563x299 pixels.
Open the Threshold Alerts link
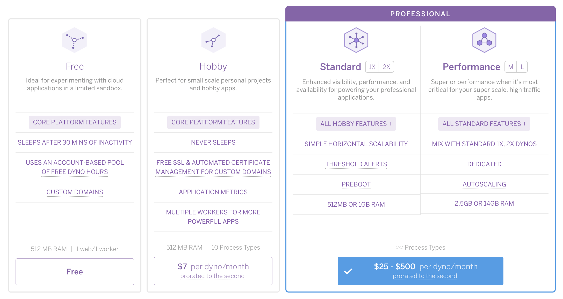click(x=356, y=164)
